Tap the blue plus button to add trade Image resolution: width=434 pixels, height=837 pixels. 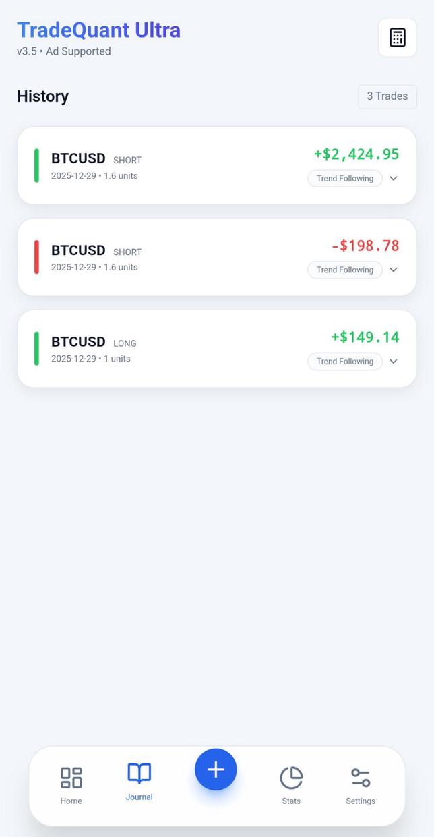(x=216, y=769)
